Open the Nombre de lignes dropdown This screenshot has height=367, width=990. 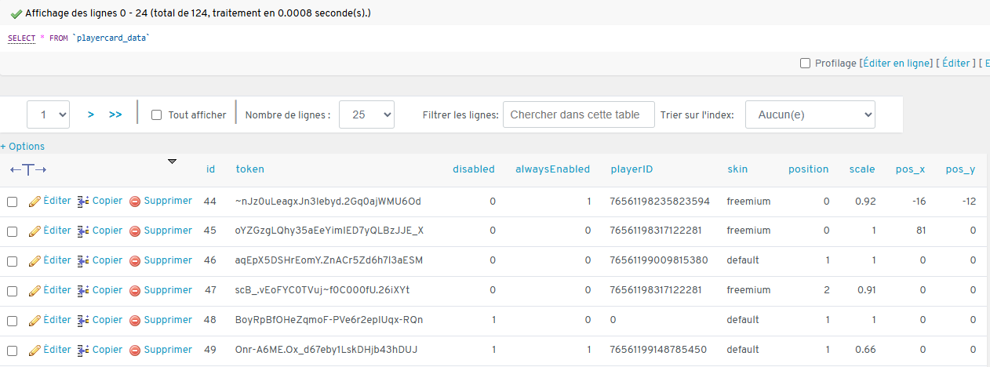[366, 114]
